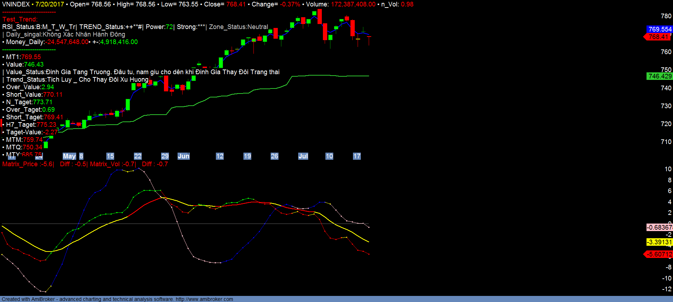Click the date marker labeled 22
Image resolution: width=673 pixels, height=302 pixels.
click(138, 156)
